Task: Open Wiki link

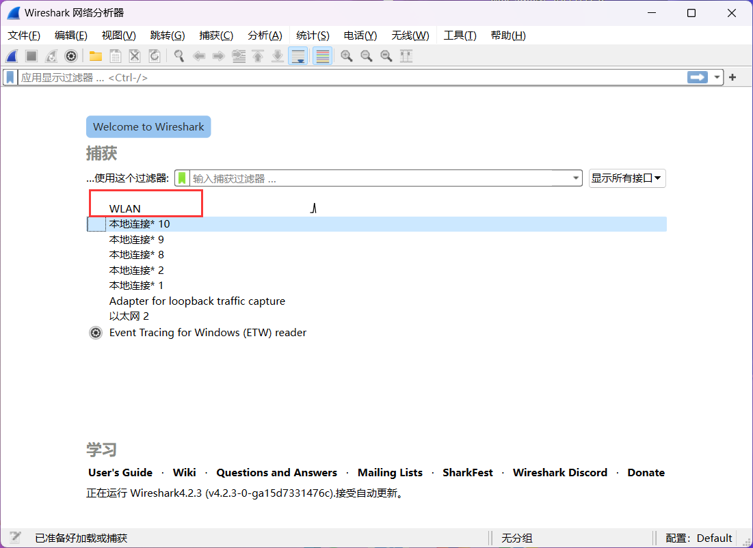Action: [185, 473]
